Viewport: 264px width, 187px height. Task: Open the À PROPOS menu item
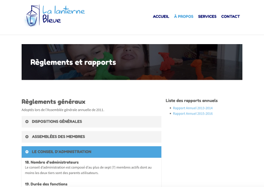[183, 16]
